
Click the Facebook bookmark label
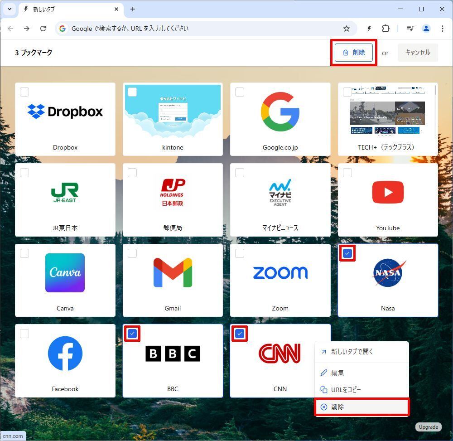pos(65,389)
